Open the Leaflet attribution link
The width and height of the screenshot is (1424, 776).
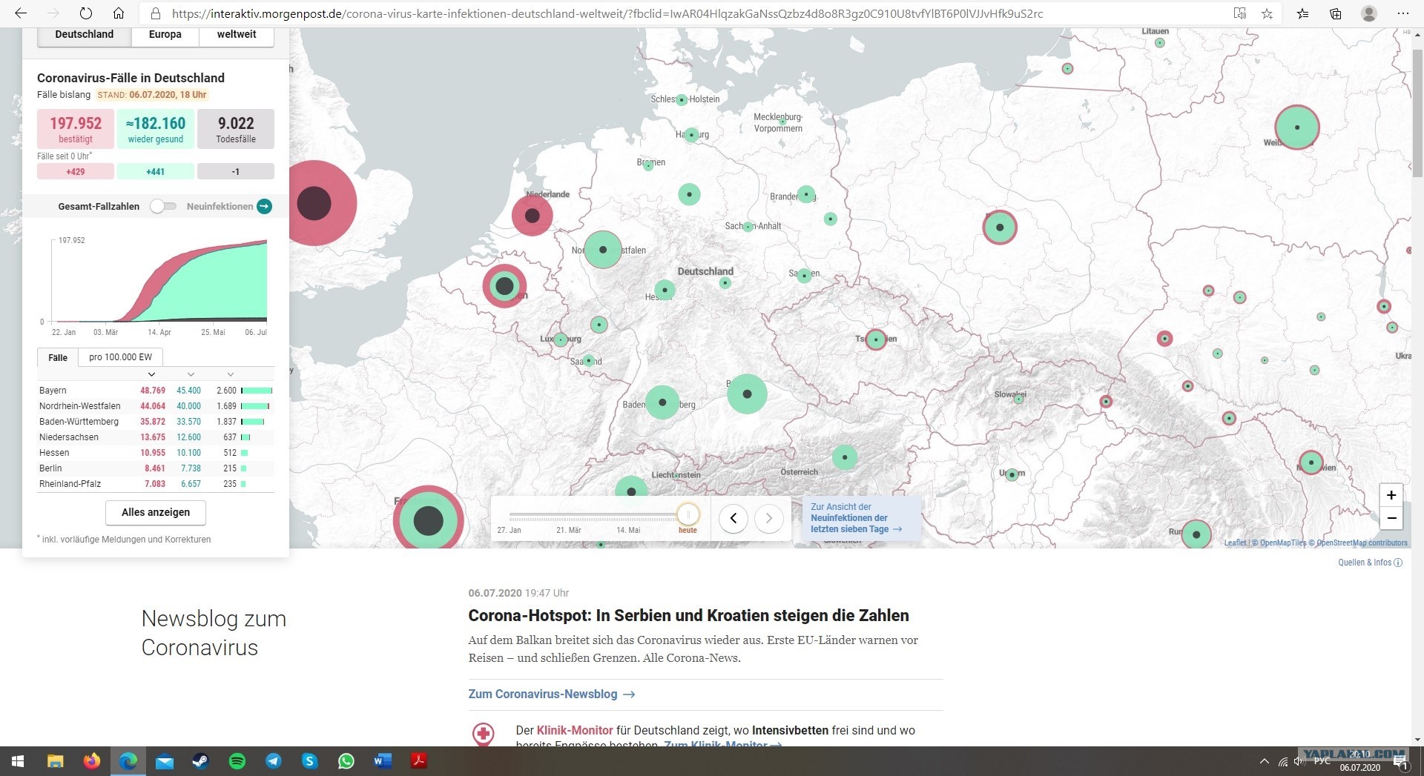pos(1236,543)
